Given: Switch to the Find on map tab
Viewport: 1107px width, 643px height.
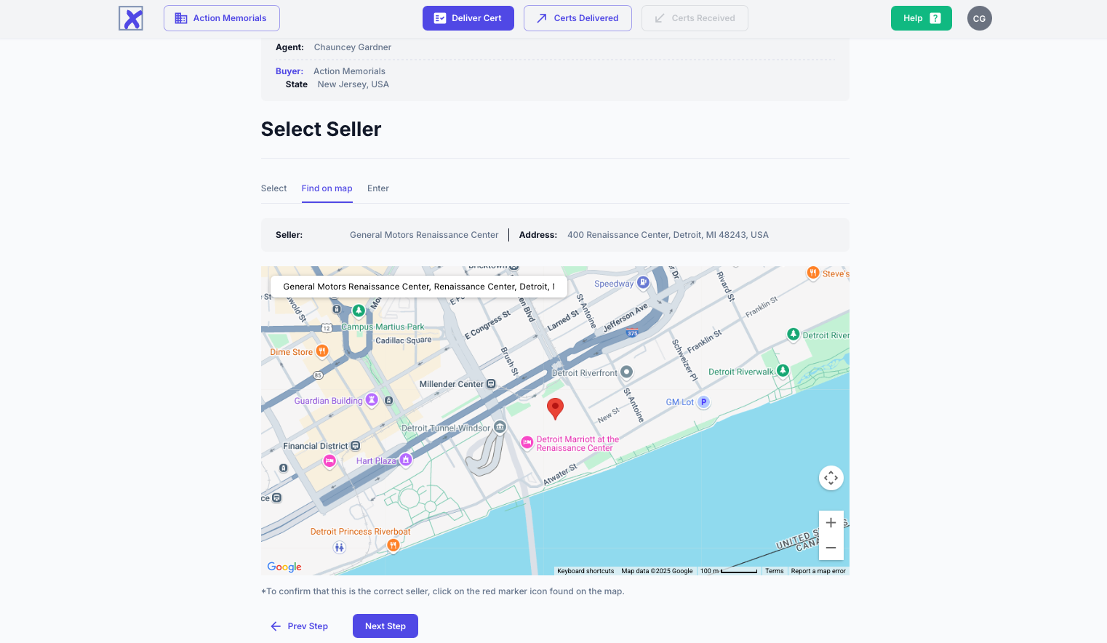Looking at the screenshot, I should click(x=327, y=188).
